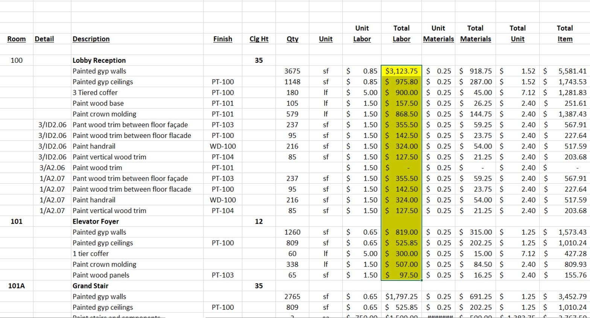Select the Paint wood base description
This screenshot has width=590, height=318.
tap(98, 103)
